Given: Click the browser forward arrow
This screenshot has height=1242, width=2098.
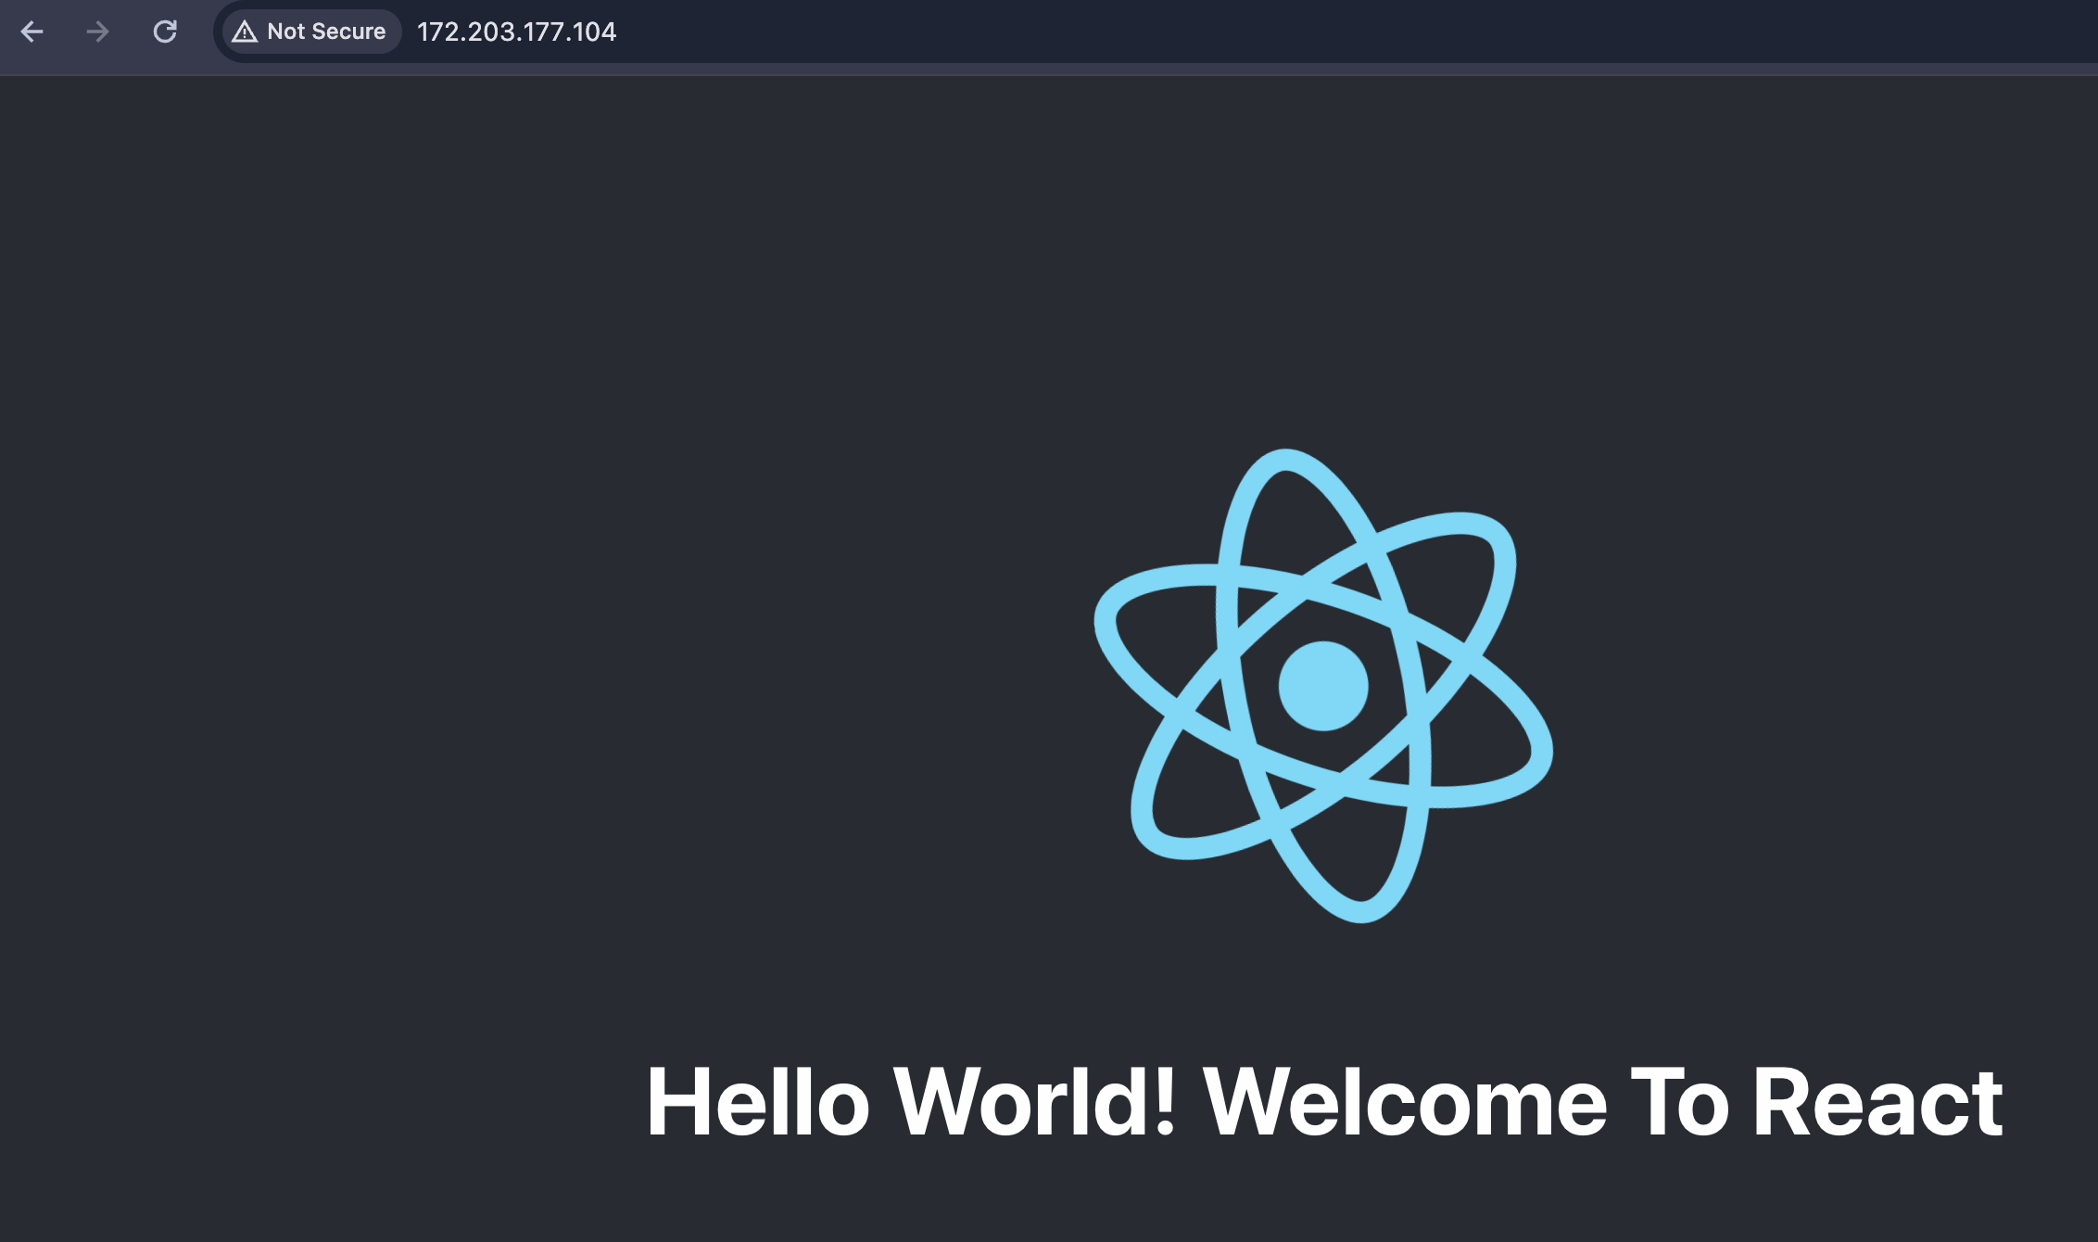Looking at the screenshot, I should pyautogui.click(x=97, y=32).
